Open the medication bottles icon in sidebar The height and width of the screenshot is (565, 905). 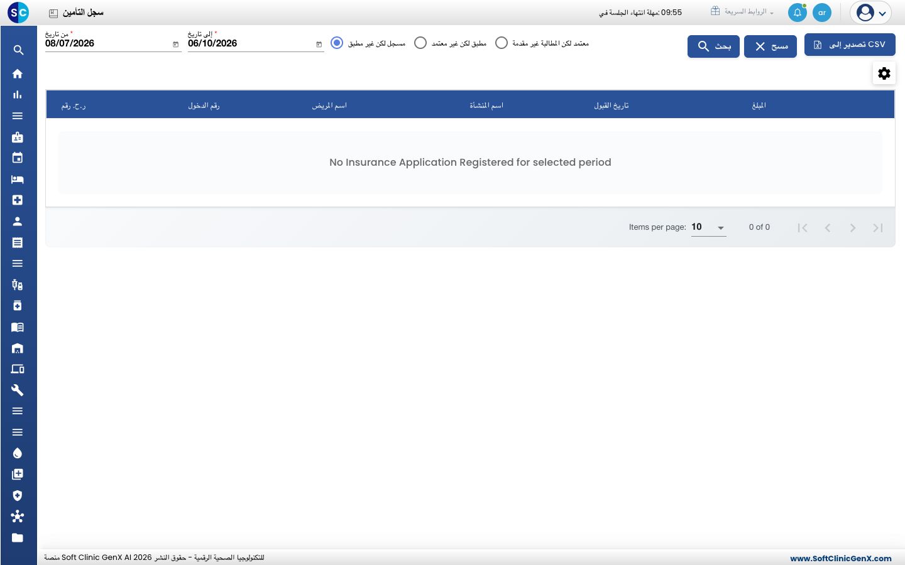[x=18, y=285]
